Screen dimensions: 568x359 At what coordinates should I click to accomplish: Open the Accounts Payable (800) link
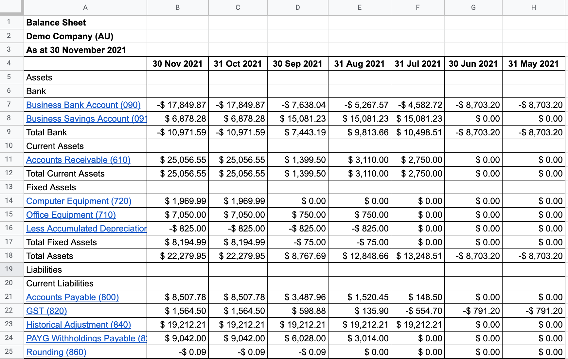[72, 297]
